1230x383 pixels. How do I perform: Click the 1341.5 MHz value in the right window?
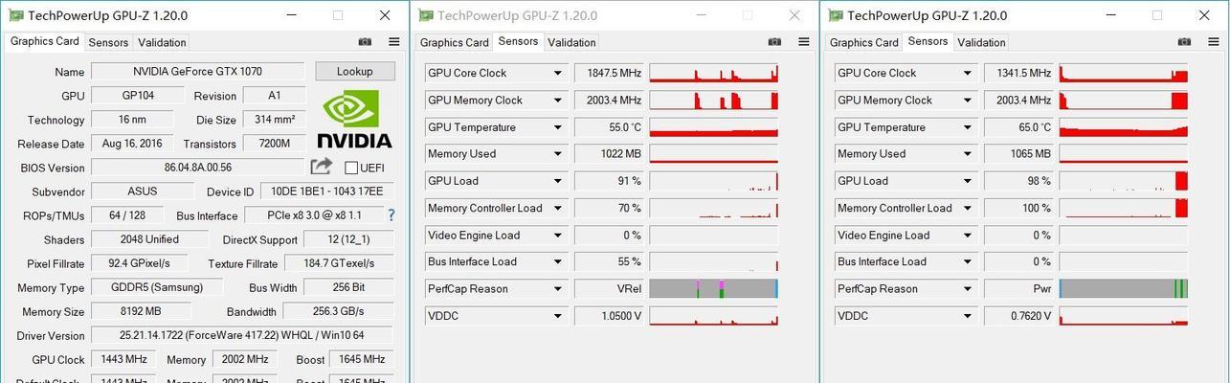pos(1018,73)
